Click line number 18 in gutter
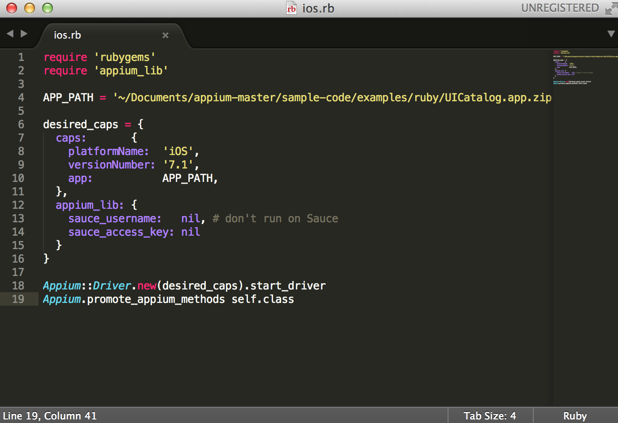The height and width of the screenshot is (423, 618). tap(18, 286)
